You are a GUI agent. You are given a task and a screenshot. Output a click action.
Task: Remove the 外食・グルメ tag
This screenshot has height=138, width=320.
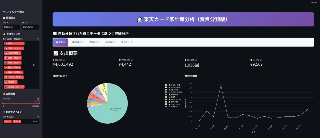22,48
